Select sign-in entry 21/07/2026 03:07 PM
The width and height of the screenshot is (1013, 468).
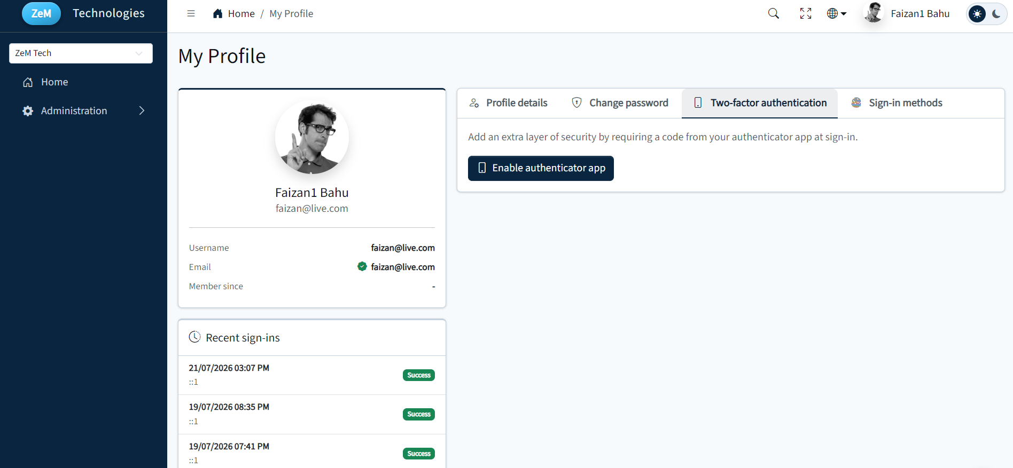pyautogui.click(x=312, y=375)
